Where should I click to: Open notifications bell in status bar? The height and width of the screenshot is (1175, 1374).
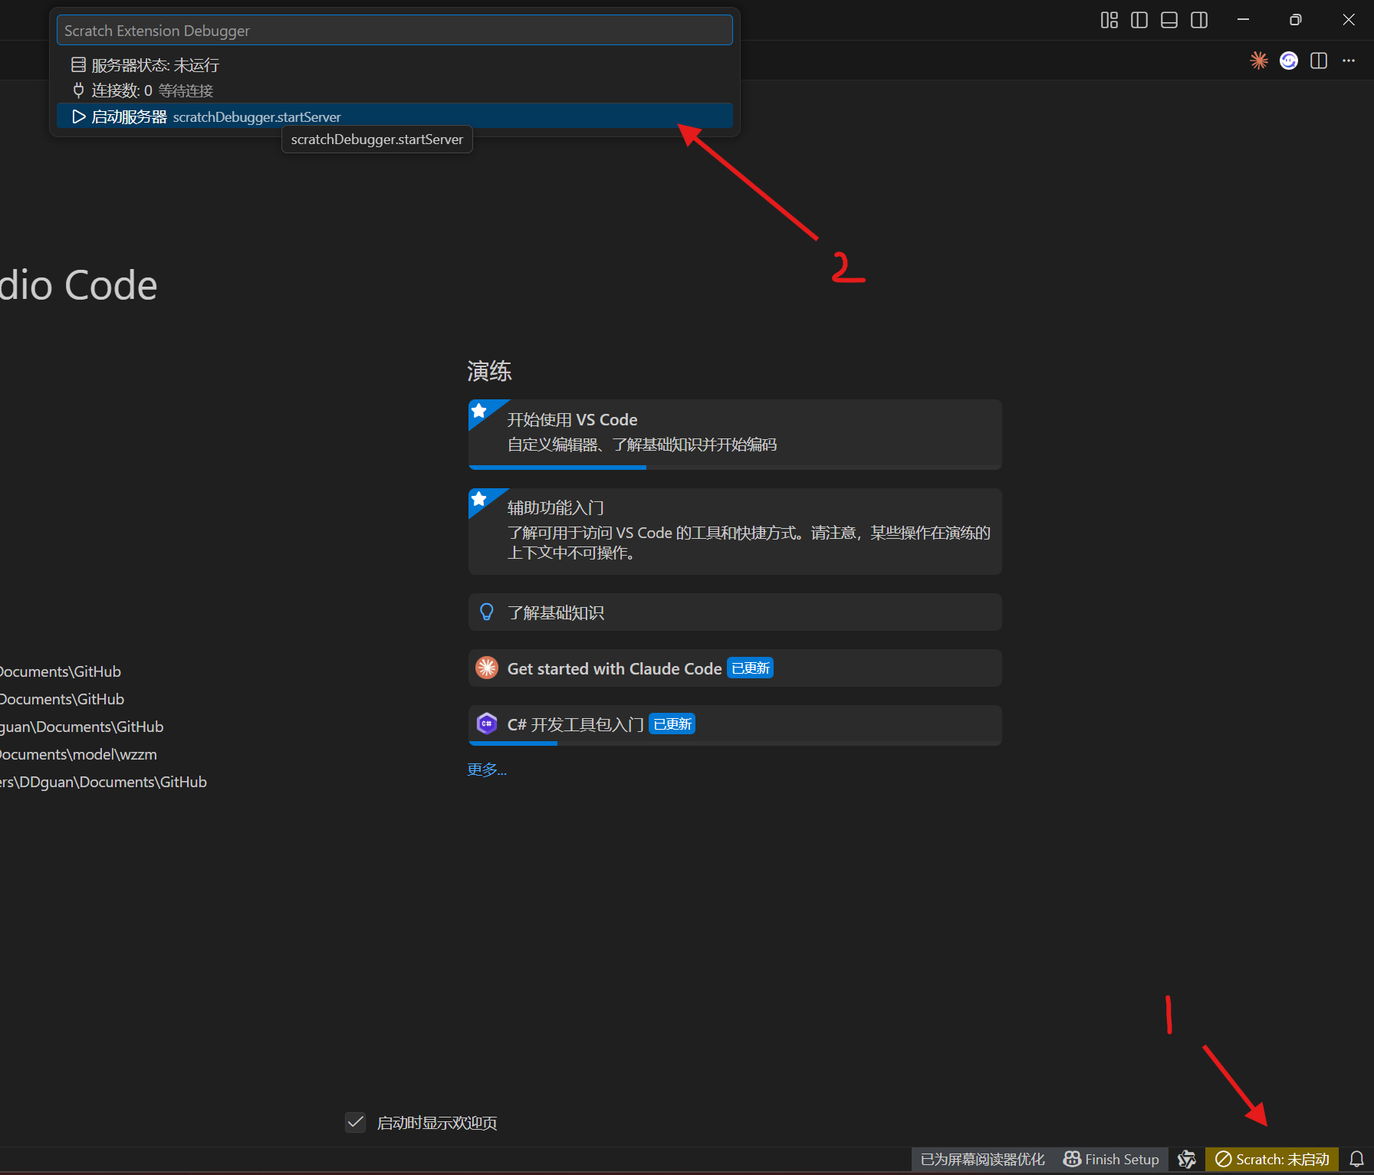tap(1356, 1159)
